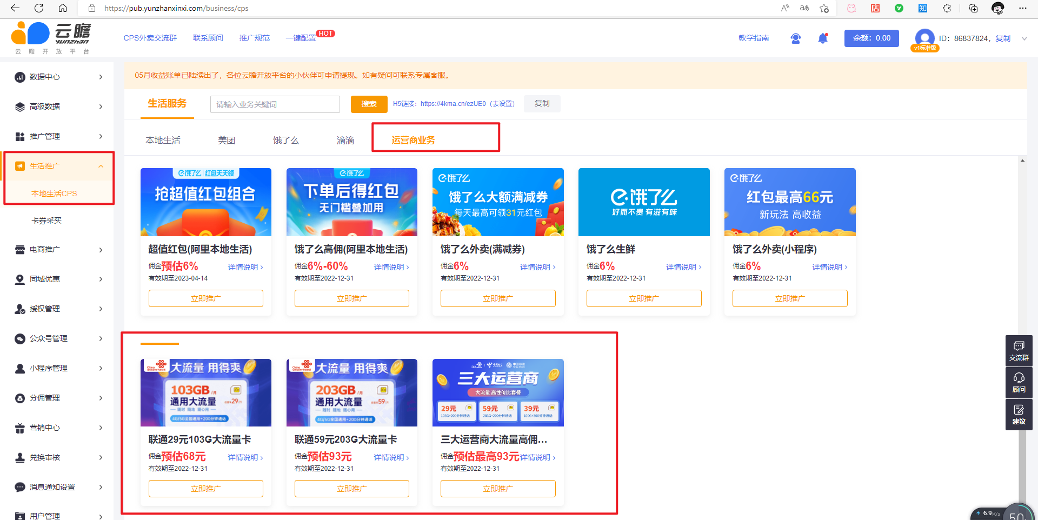This screenshot has height=520, width=1038.
Task: Click the 小程序管理 person icon
Action: click(x=20, y=368)
